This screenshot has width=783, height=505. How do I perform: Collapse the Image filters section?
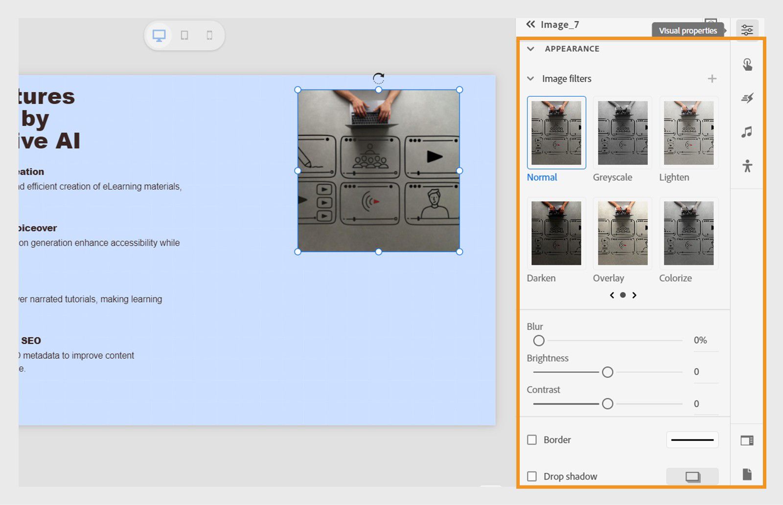[530, 78]
